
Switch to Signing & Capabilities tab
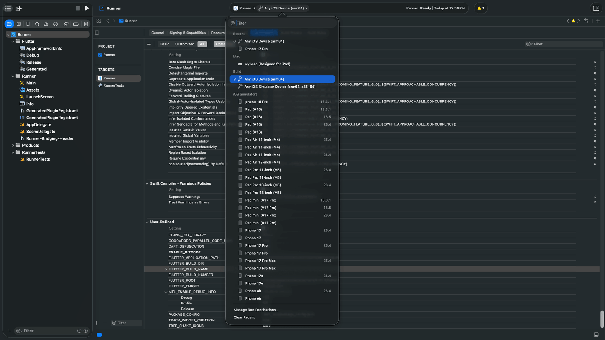188,33
